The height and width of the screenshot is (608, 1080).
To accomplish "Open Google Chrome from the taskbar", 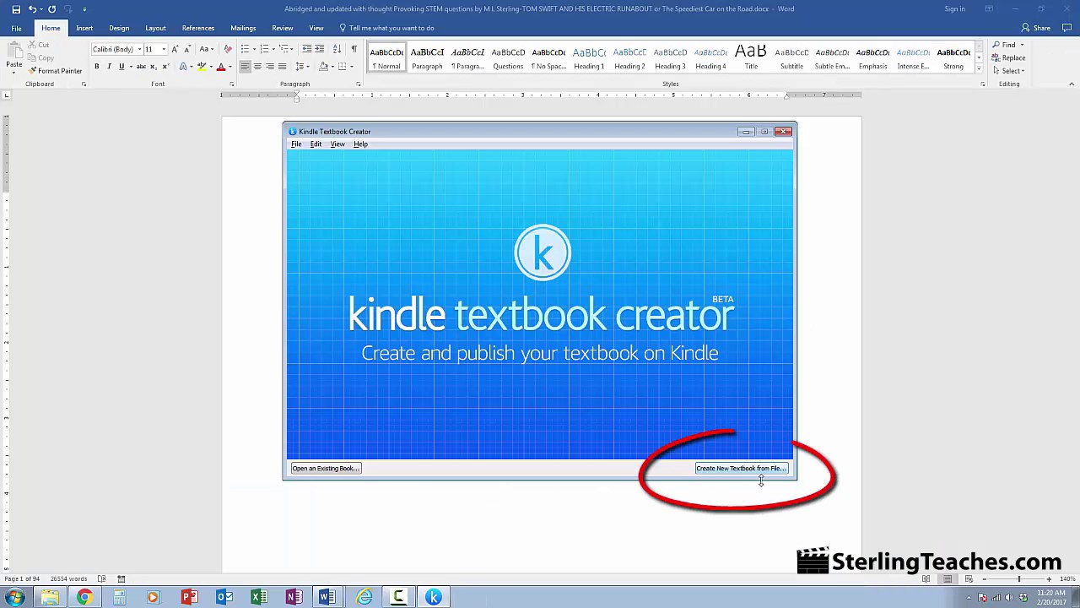I will point(84,598).
